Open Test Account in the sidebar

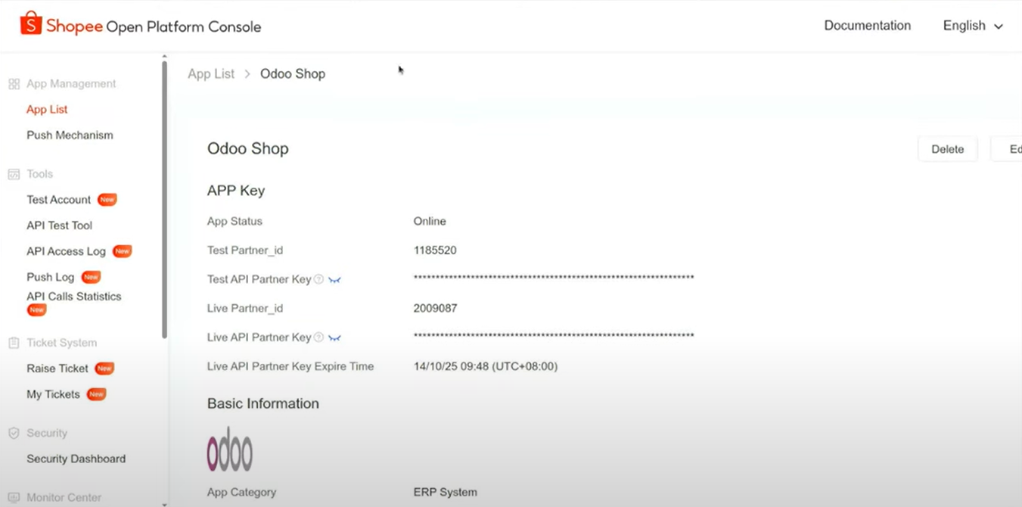58,200
